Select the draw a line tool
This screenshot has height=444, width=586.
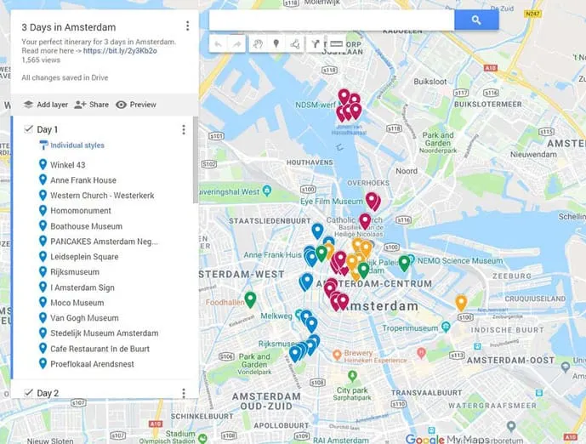(x=295, y=44)
